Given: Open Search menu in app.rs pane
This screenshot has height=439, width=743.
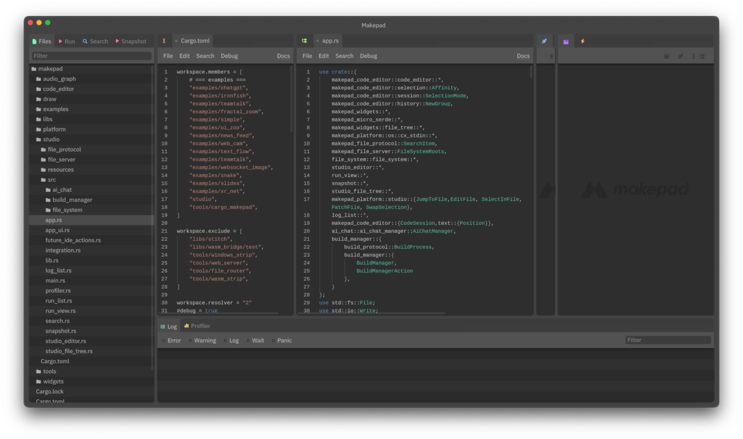Looking at the screenshot, I should tap(344, 56).
